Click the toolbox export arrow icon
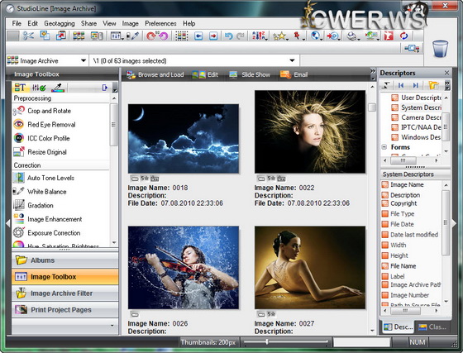 click(105, 88)
